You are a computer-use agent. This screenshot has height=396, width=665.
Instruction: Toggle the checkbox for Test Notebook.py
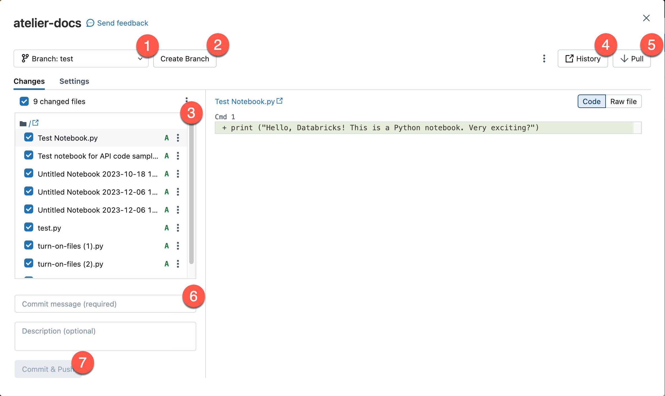coord(28,138)
